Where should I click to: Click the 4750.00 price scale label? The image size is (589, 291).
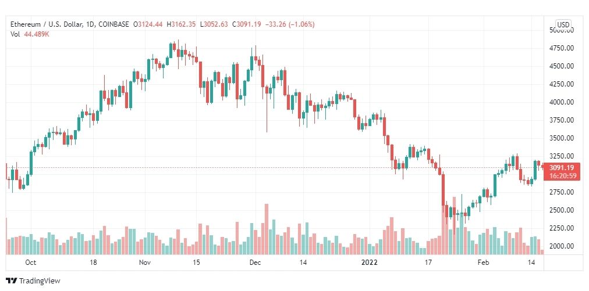click(561, 48)
